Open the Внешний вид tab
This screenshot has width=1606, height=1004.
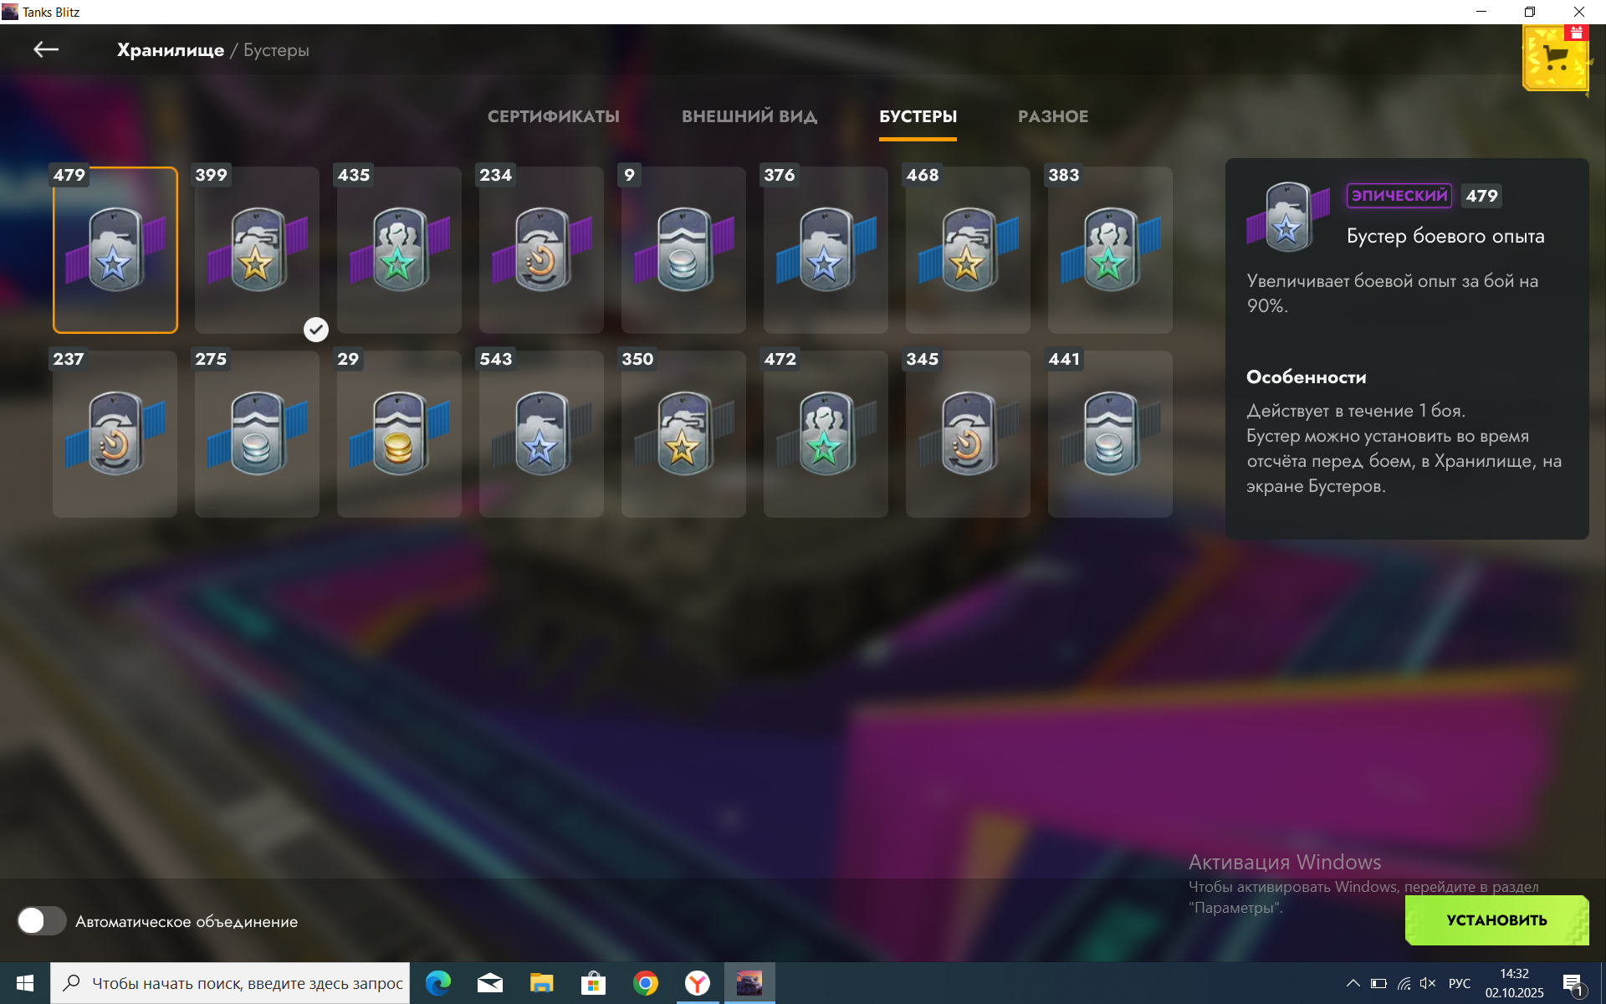[x=749, y=117]
